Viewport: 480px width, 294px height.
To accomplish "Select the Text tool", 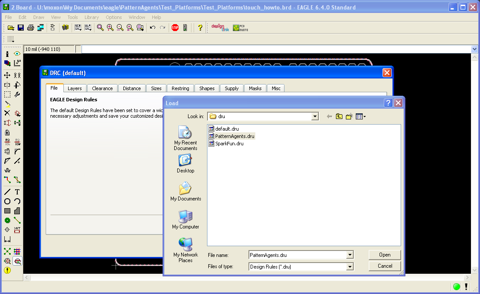I will click(17, 192).
